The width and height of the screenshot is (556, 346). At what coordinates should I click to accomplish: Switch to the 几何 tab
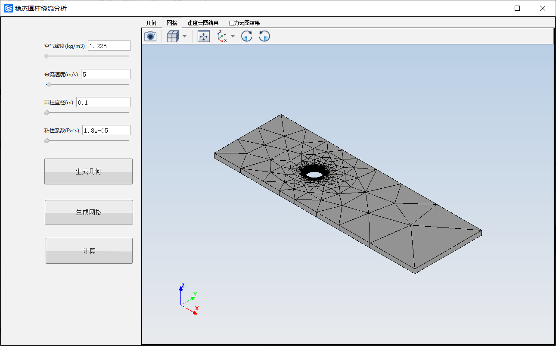(152, 23)
